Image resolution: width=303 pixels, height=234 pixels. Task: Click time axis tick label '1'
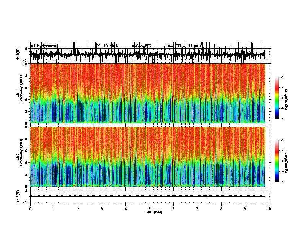pyautogui.click(x=54, y=209)
